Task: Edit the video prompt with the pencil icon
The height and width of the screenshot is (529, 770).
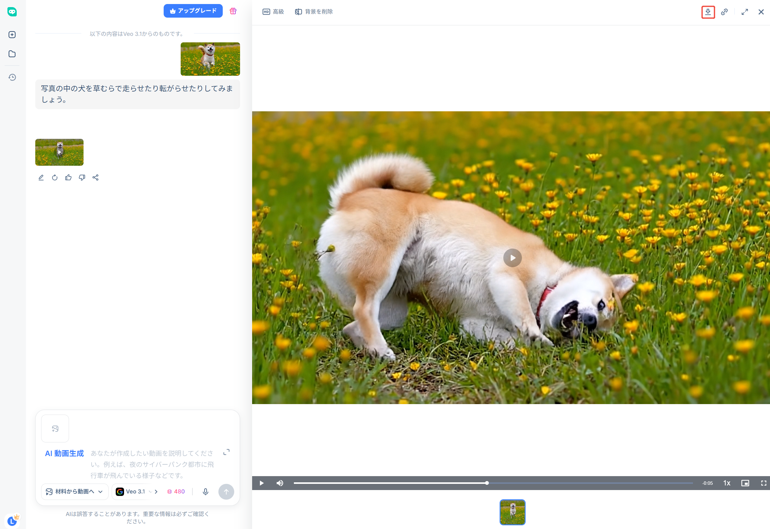Action: [41, 177]
